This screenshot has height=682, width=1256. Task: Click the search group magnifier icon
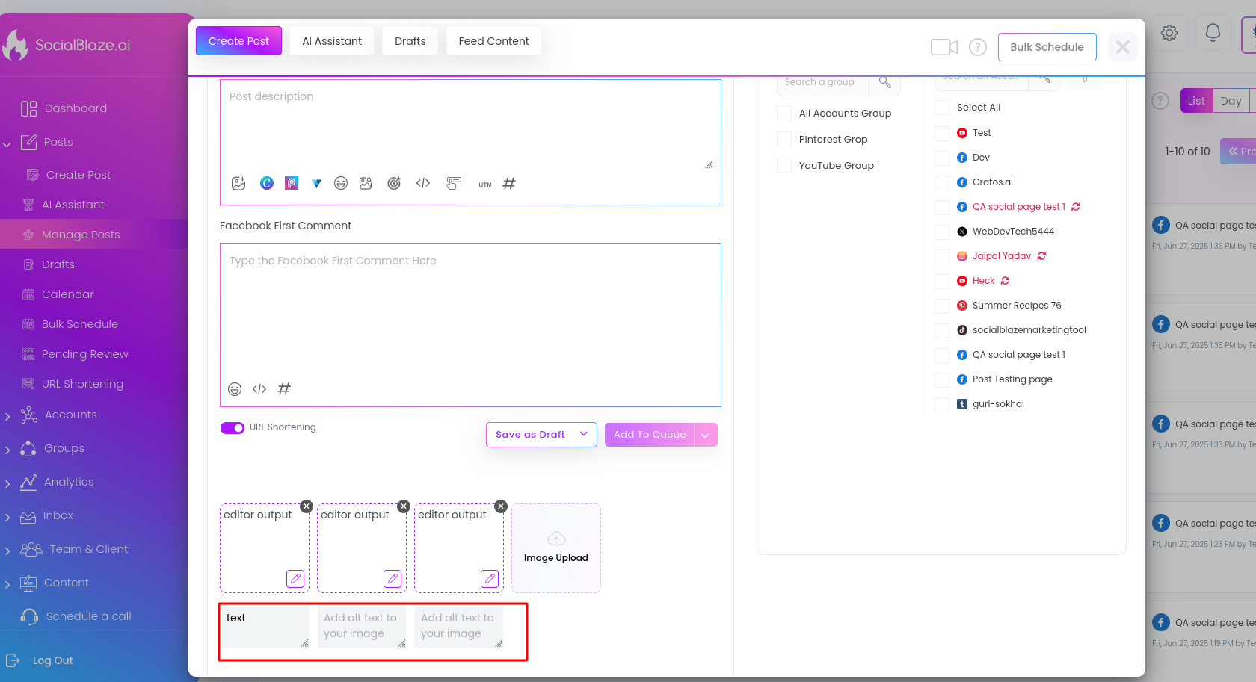tap(885, 82)
